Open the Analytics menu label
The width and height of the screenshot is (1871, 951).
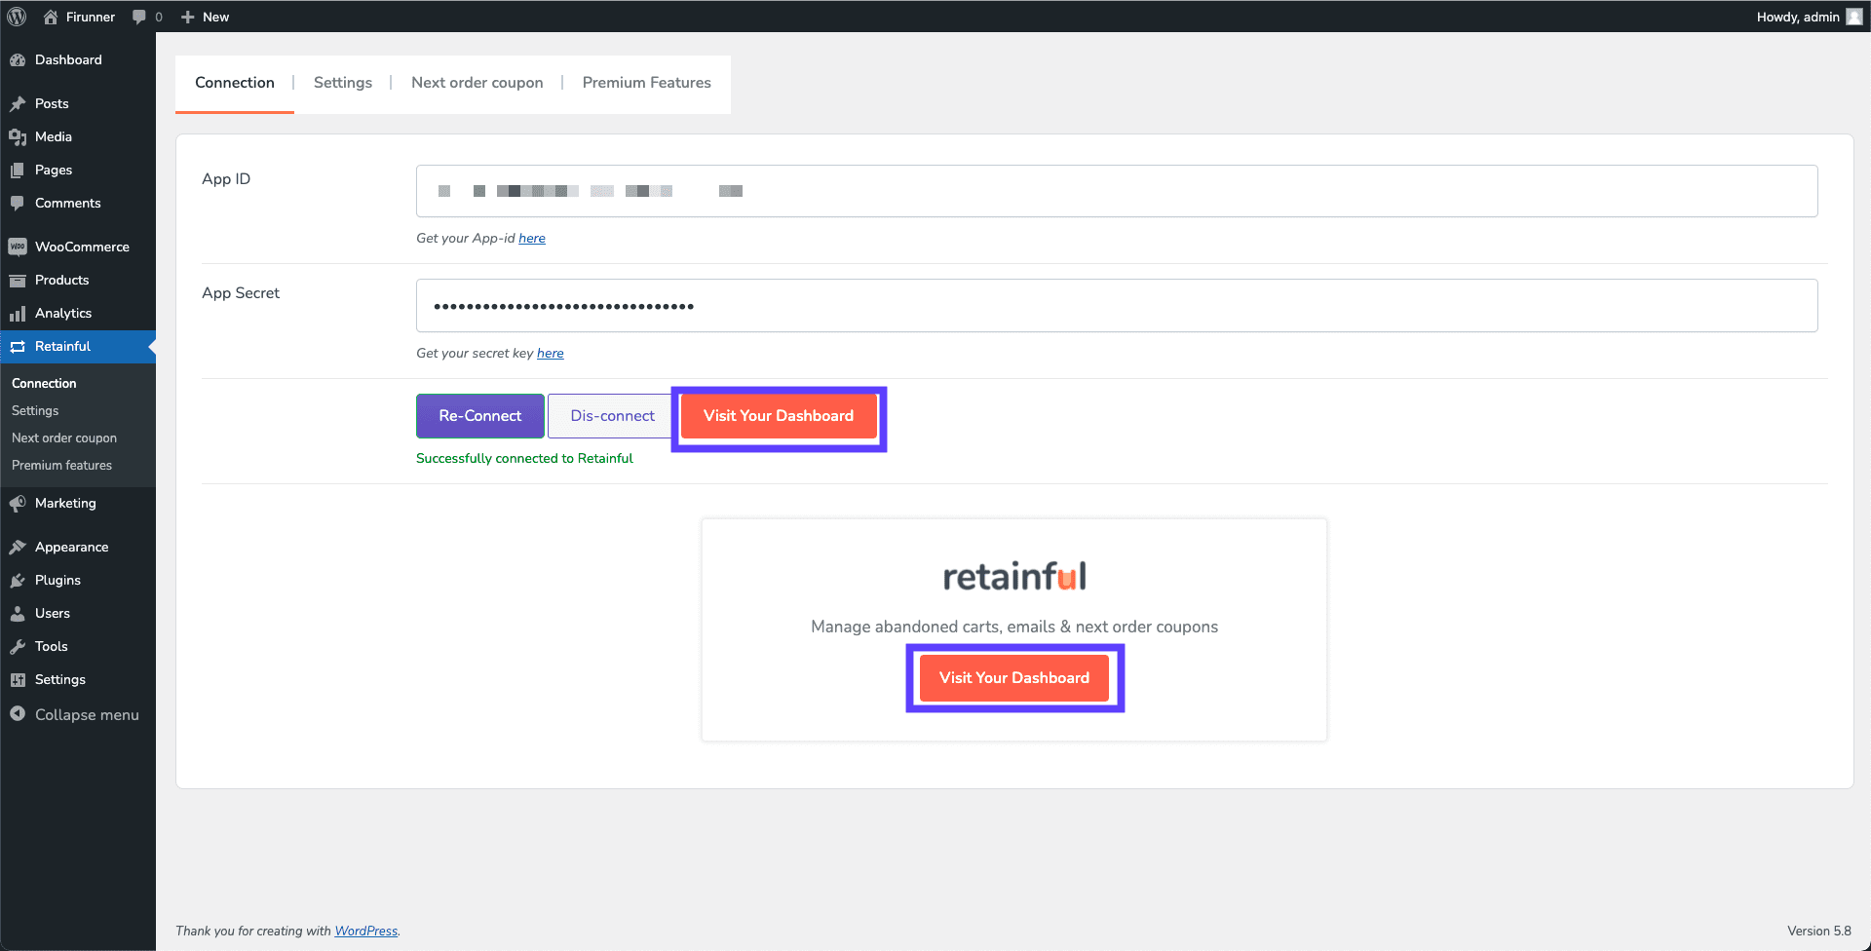(63, 313)
